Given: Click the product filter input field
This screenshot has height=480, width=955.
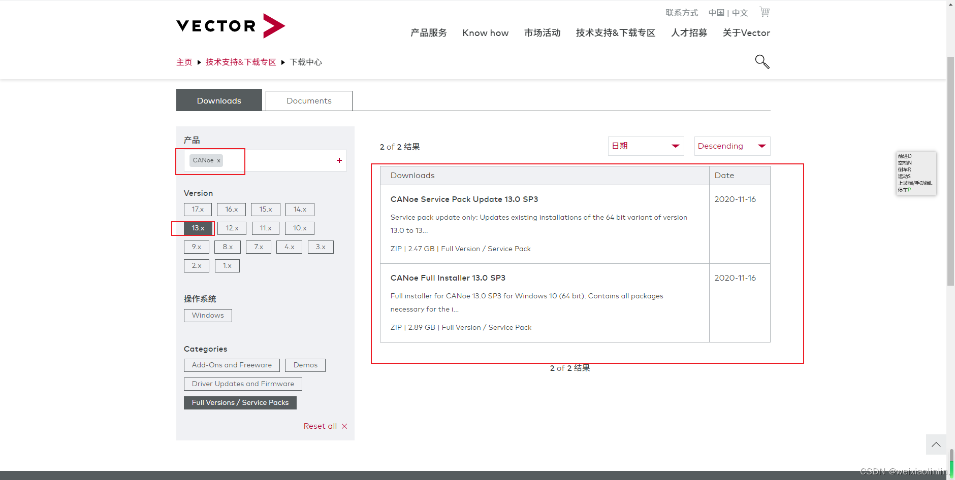Looking at the screenshot, I should [265, 160].
